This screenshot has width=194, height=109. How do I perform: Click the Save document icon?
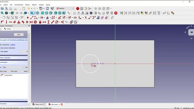coord(6,8)
